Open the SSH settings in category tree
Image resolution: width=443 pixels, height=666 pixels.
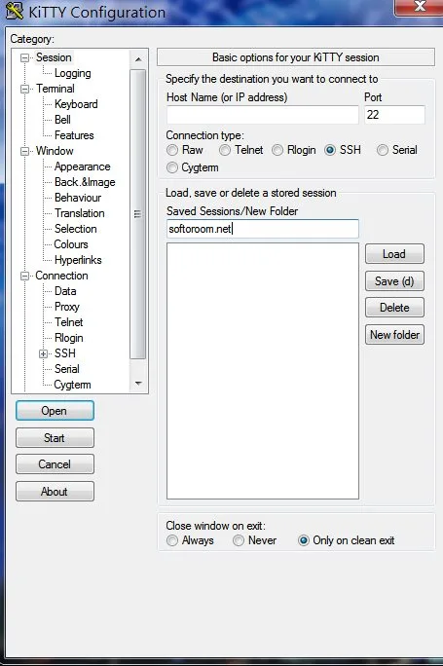click(65, 353)
